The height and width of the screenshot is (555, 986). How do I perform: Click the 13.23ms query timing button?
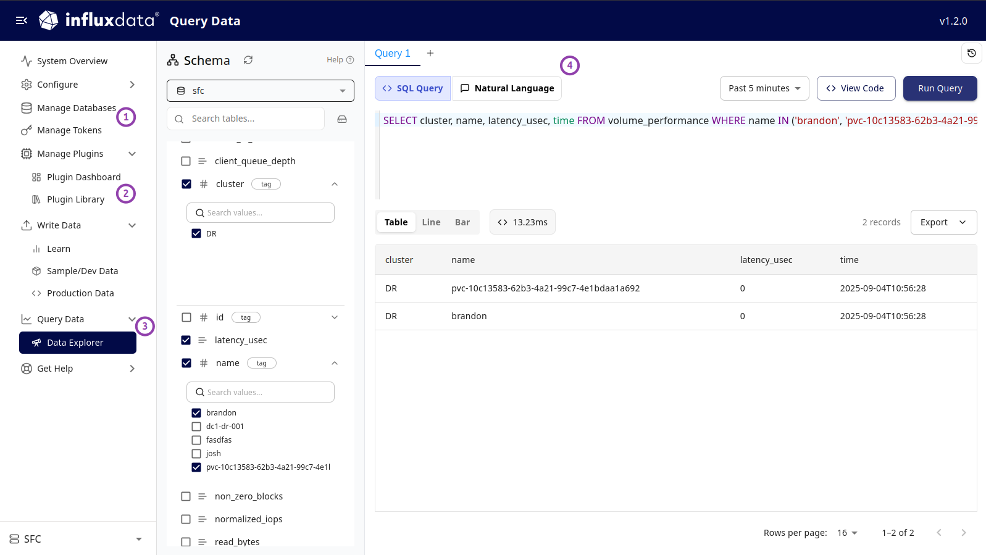tap(522, 222)
